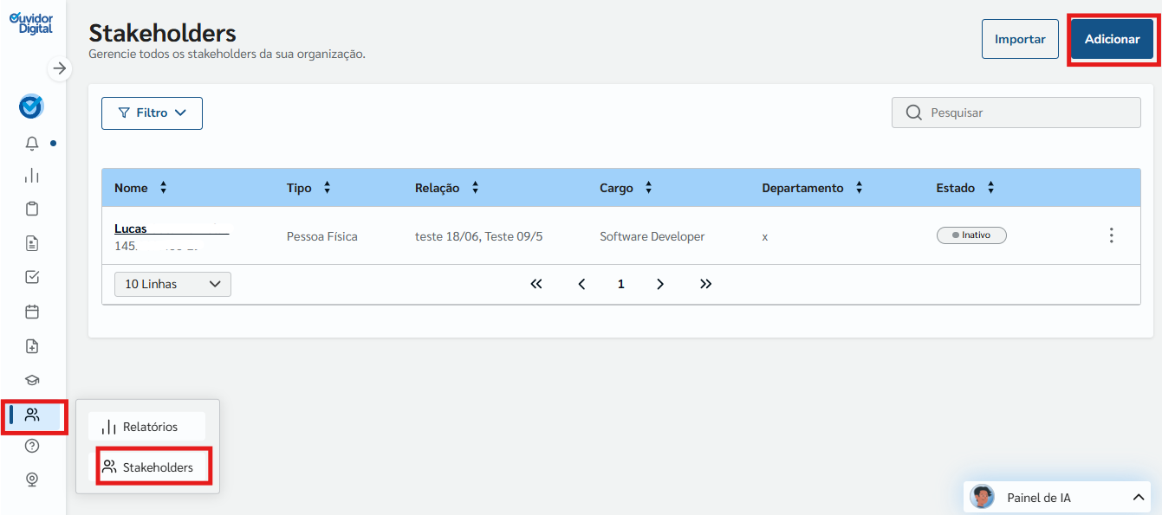
Task: Sort table by Nome column
Action: coord(164,188)
